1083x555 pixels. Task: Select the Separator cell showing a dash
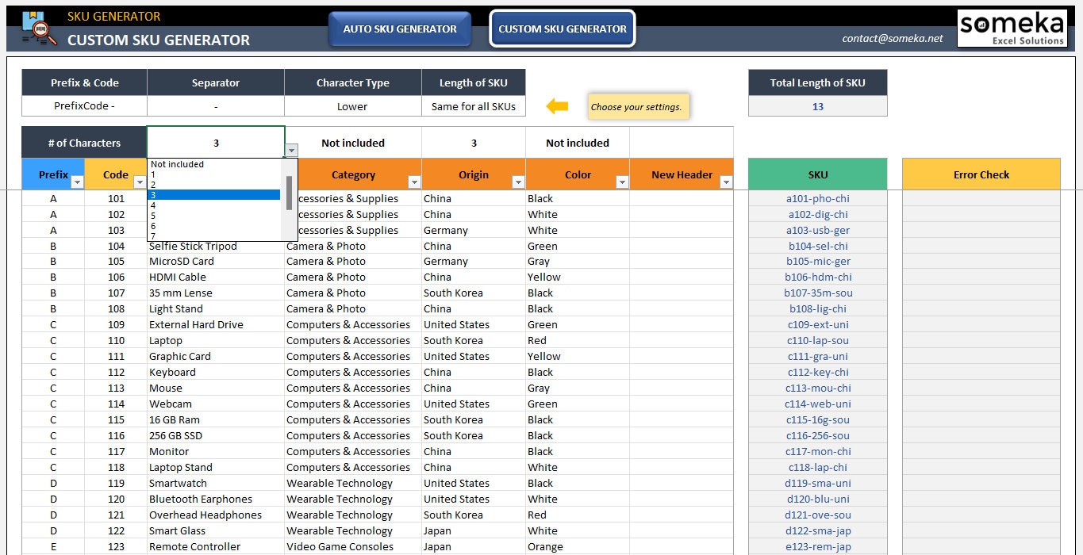[x=215, y=105]
